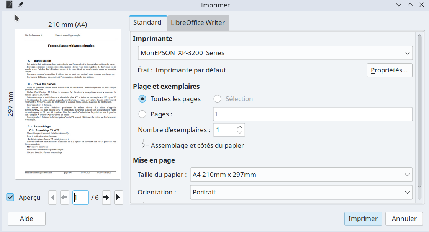Expand Assemblage et côtés du papier section

click(x=144, y=145)
